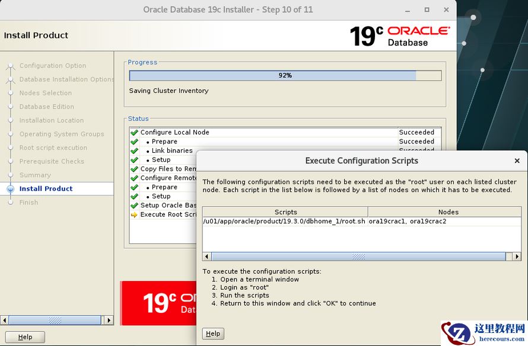Click green checkmark beside Copy Files row

[x=134, y=169]
